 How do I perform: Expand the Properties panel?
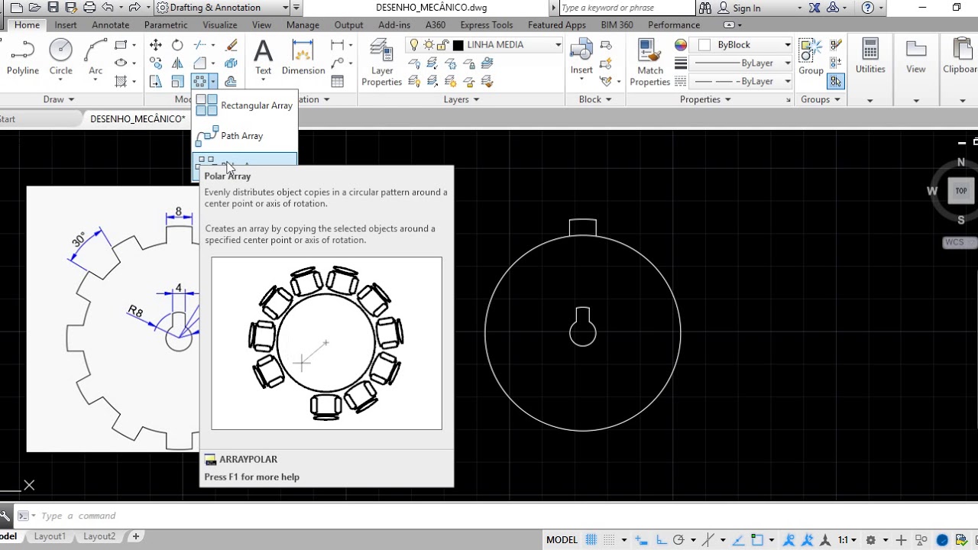(x=705, y=99)
